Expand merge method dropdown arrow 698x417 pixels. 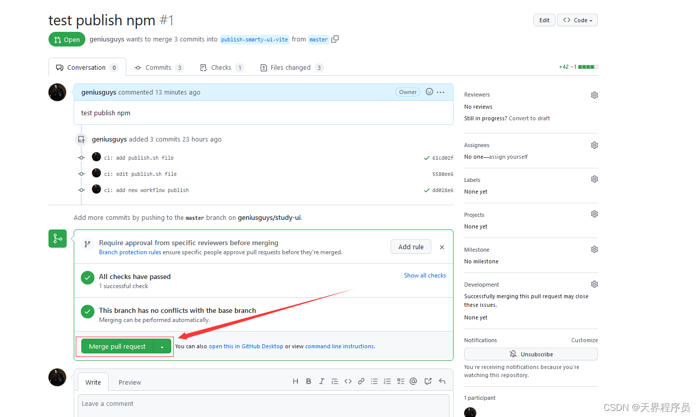(162, 347)
